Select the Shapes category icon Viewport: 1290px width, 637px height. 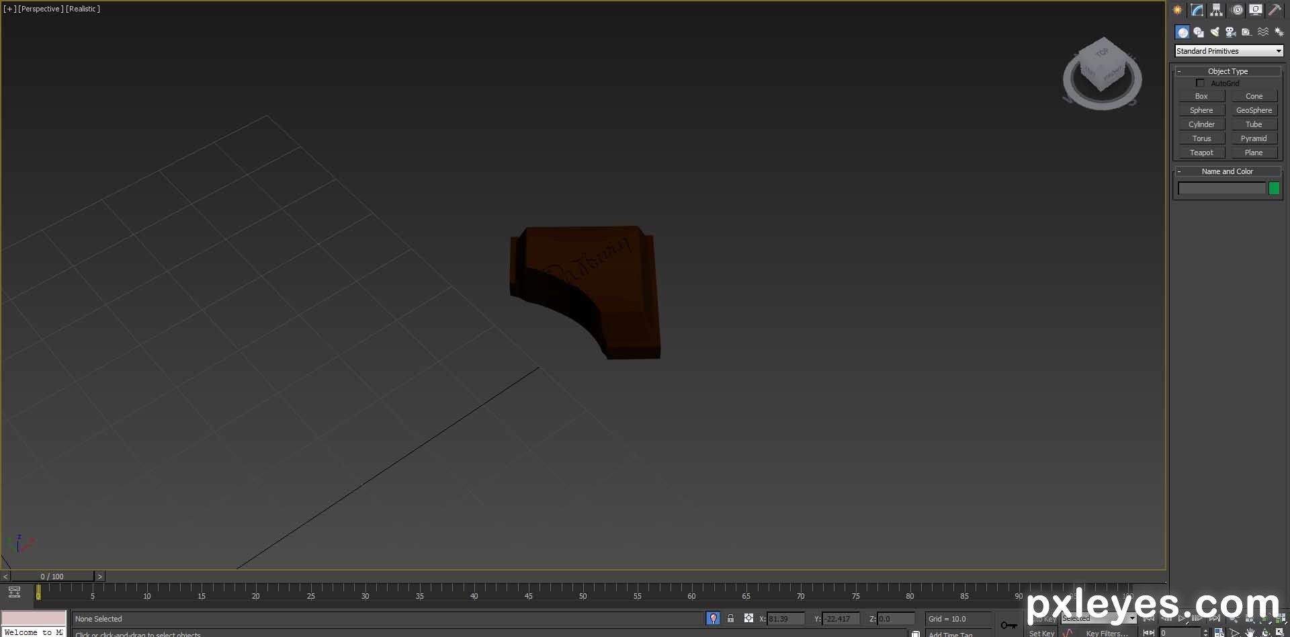[x=1199, y=32]
